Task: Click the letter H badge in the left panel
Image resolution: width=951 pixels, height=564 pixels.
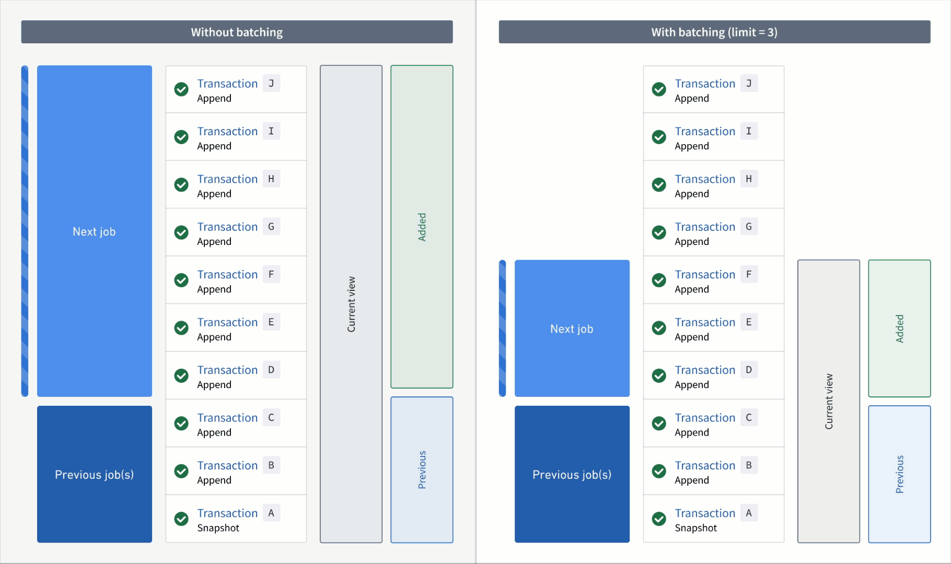Action: (x=271, y=179)
